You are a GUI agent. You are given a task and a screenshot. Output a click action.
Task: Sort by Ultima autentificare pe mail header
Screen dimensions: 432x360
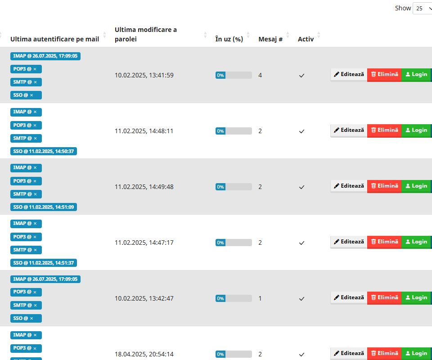coord(54,39)
